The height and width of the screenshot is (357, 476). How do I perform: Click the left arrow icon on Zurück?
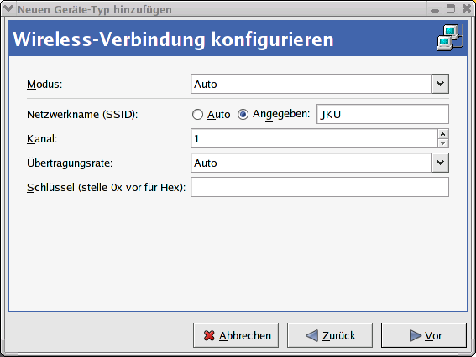pyautogui.click(x=311, y=335)
